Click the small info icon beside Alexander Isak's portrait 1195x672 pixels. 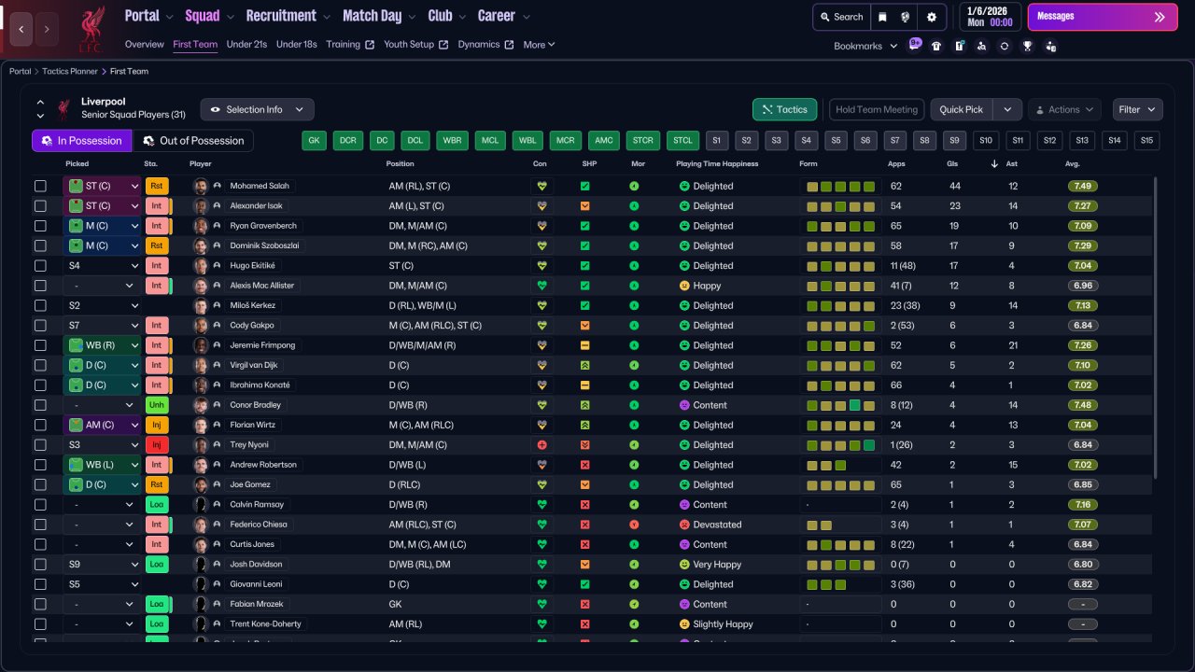pyautogui.click(x=217, y=205)
